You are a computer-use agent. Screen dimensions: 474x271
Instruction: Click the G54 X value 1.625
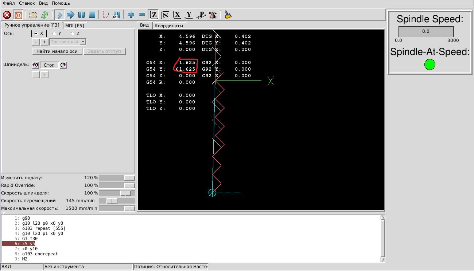187,63
